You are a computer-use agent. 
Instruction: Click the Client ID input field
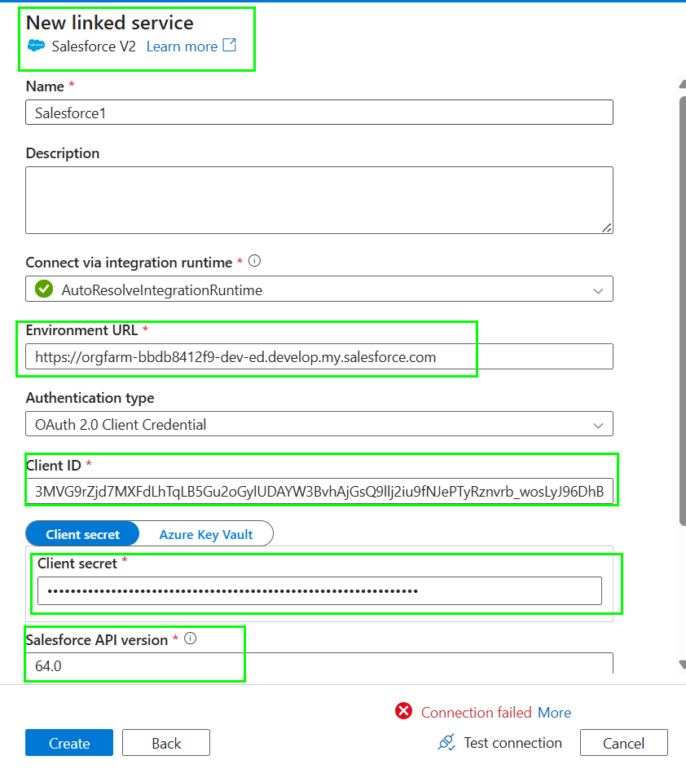click(x=319, y=491)
